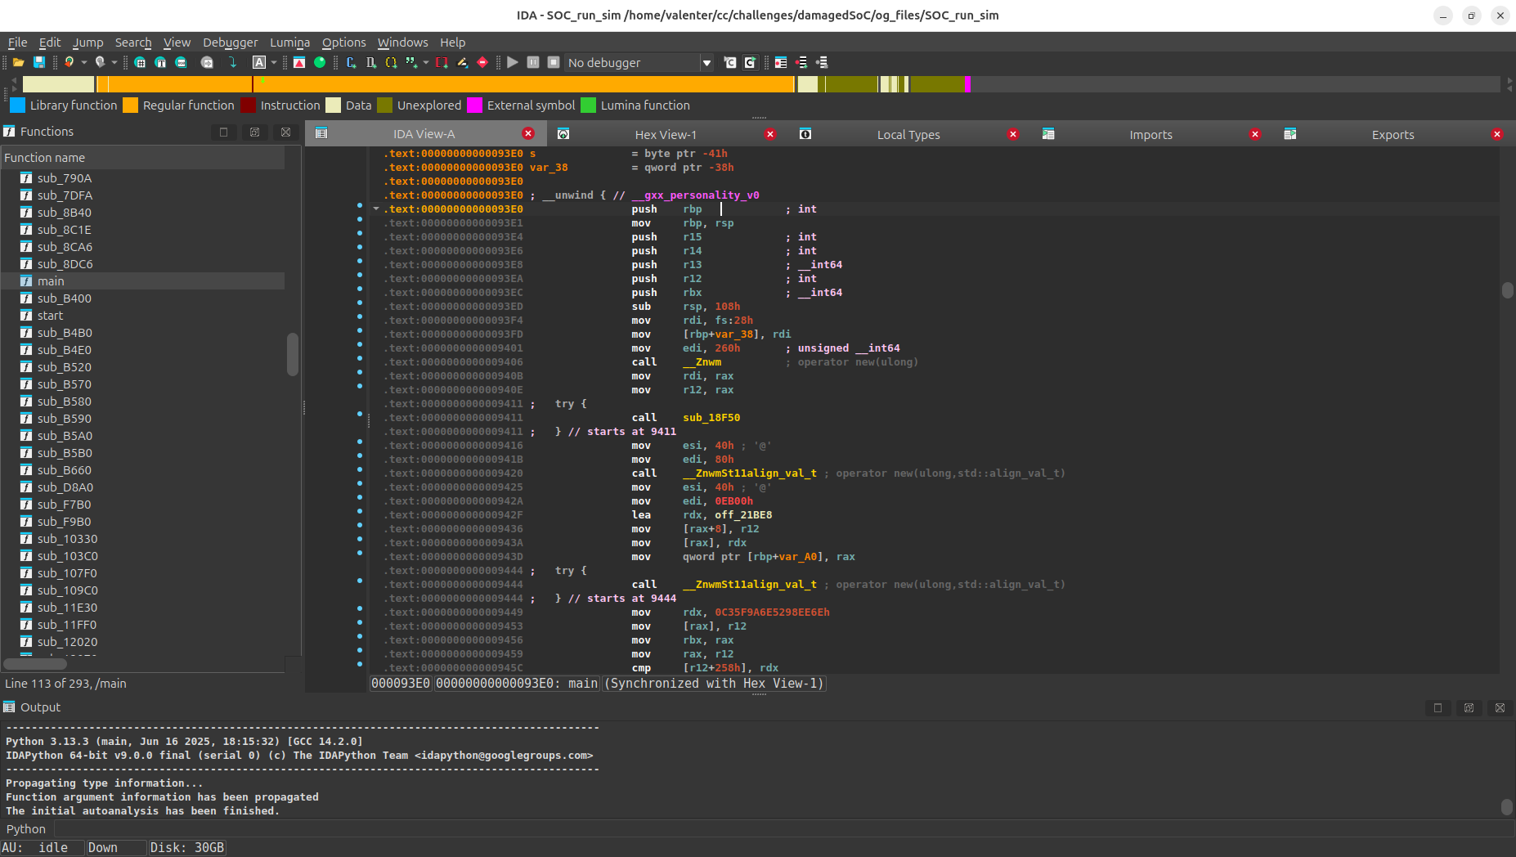Expand the dropdown next to the 'A' icon
The width and height of the screenshot is (1516, 857).
pyautogui.click(x=274, y=62)
